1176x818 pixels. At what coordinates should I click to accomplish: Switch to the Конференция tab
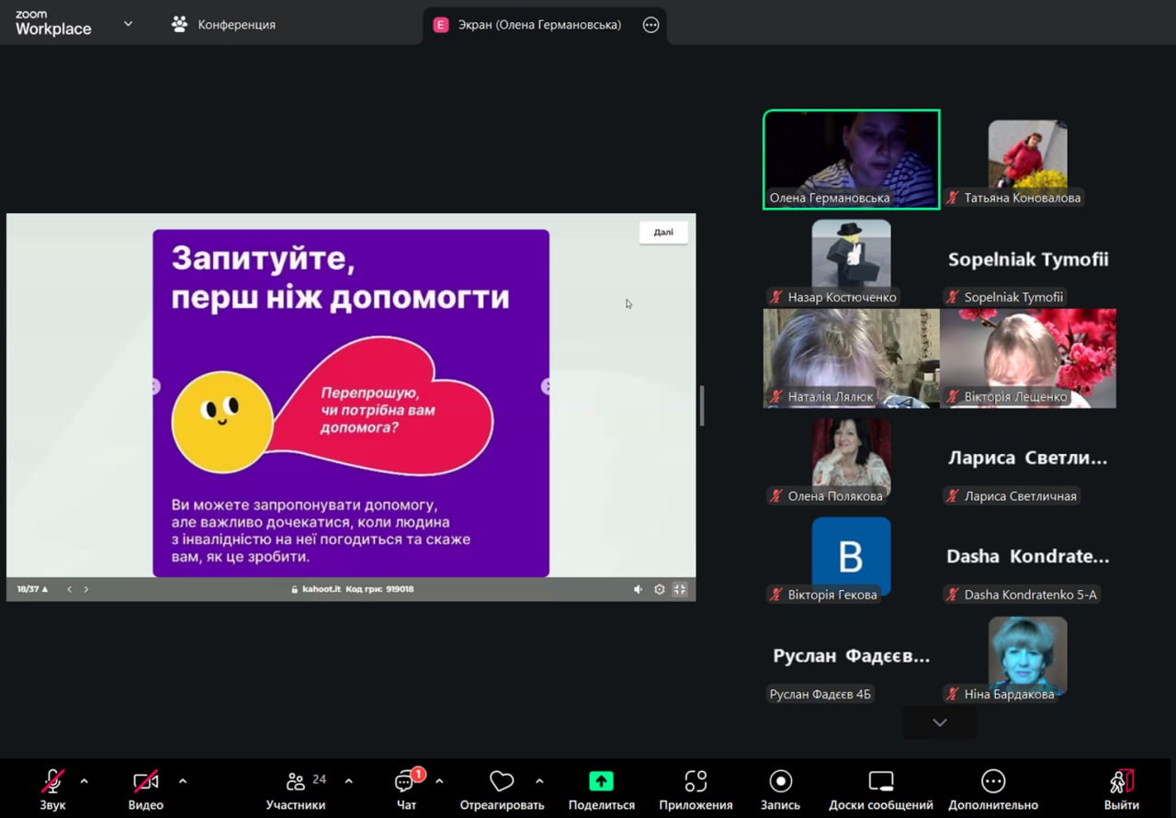coord(223,25)
